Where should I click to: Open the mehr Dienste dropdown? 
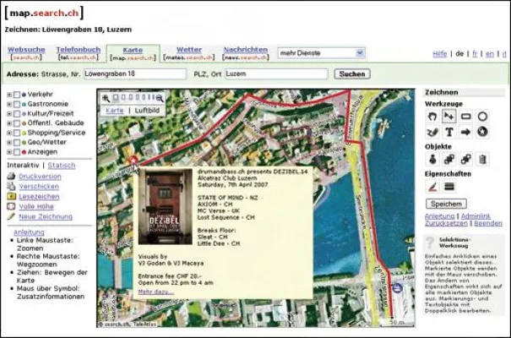coord(321,52)
